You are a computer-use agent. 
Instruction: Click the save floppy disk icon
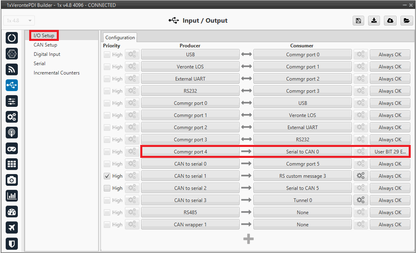tap(358, 21)
